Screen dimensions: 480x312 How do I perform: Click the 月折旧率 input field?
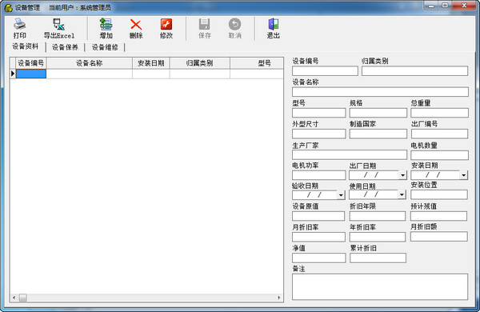pyautogui.click(x=318, y=237)
